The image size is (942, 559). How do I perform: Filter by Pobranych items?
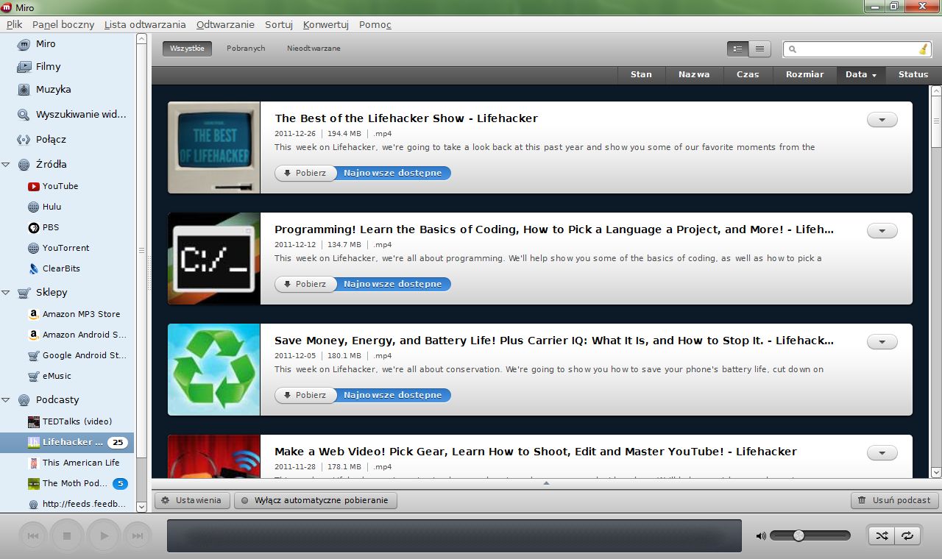point(246,49)
